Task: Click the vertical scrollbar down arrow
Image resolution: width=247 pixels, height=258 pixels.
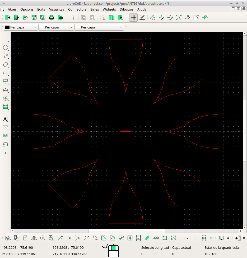Action: coord(245,227)
